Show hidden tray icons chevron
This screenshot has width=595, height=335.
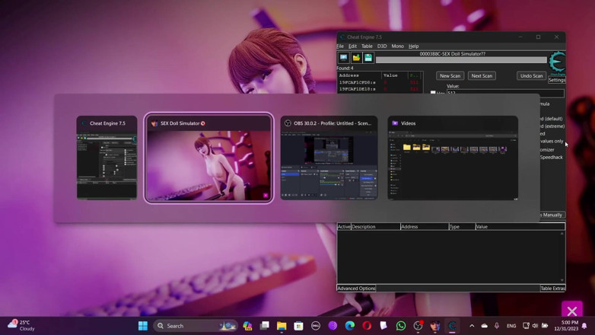click(472, 326)
